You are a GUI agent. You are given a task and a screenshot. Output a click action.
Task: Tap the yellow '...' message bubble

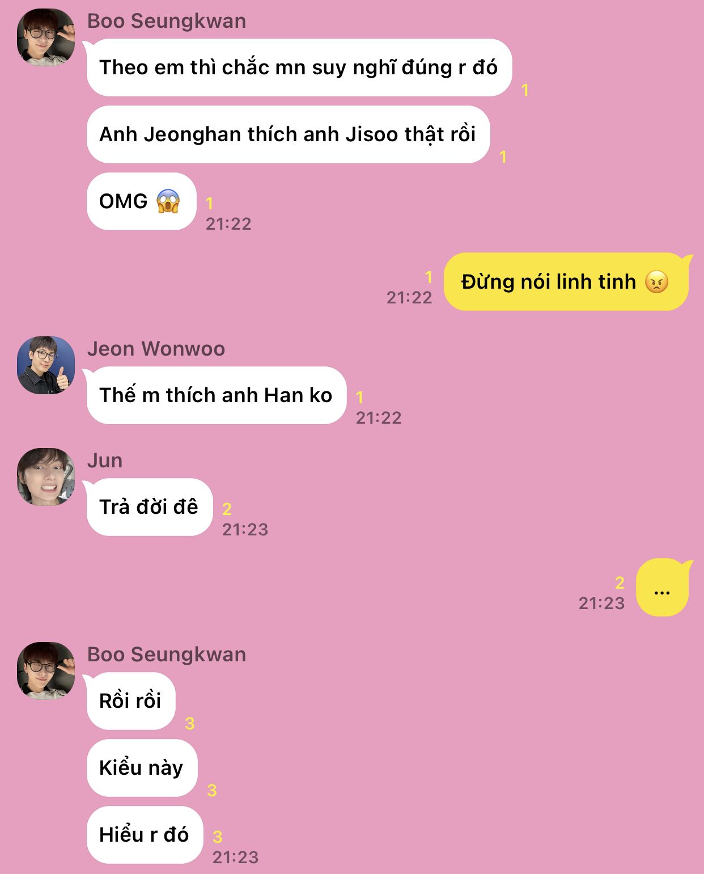pos(663,588)
